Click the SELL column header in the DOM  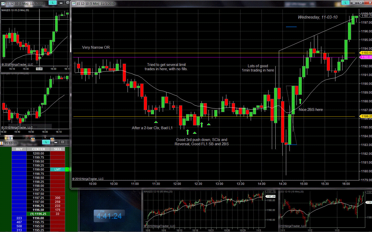(x=58, y=149)
